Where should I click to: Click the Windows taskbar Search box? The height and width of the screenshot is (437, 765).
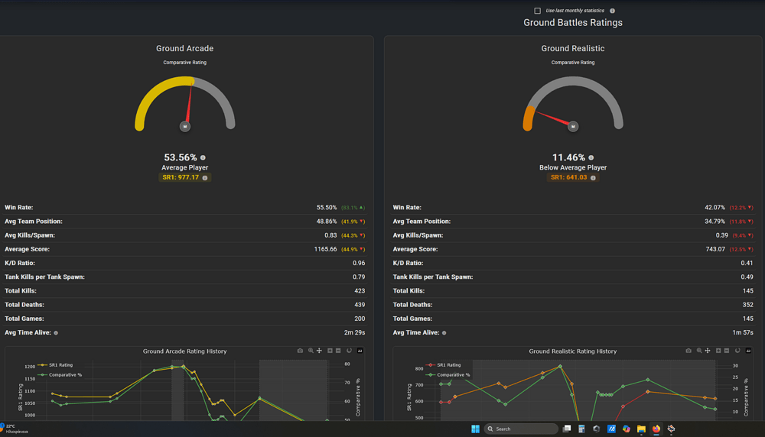[x=521, y=429]
